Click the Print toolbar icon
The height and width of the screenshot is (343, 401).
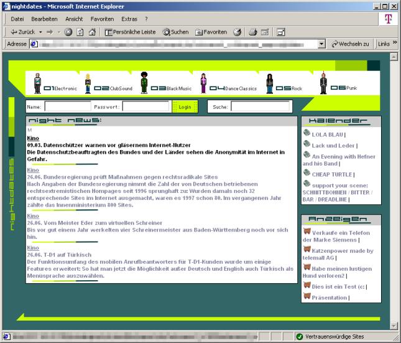point(254,32)
